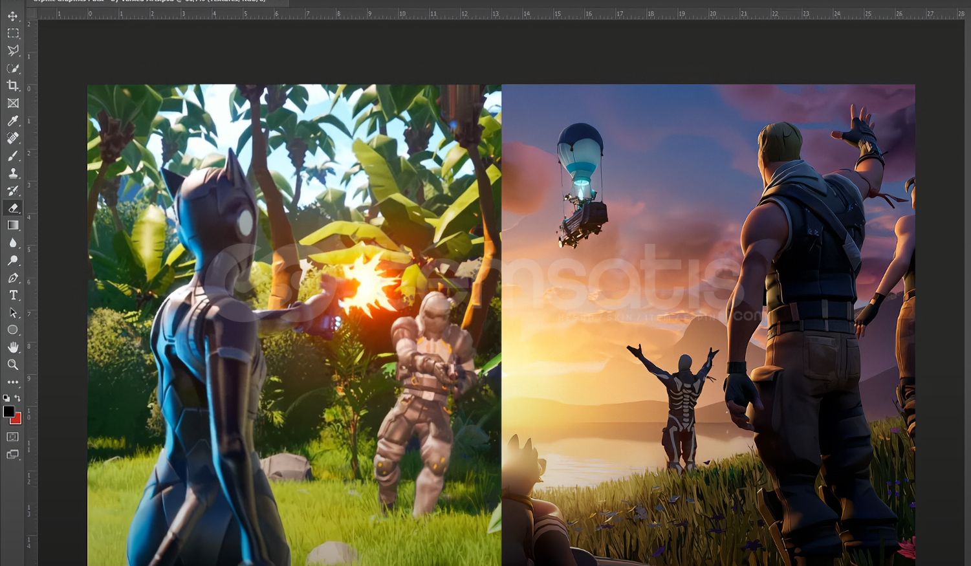The height and width of the screenshot is (566, 971).
Task: Select the Brush tool
Action: click(x=13, y=155)
